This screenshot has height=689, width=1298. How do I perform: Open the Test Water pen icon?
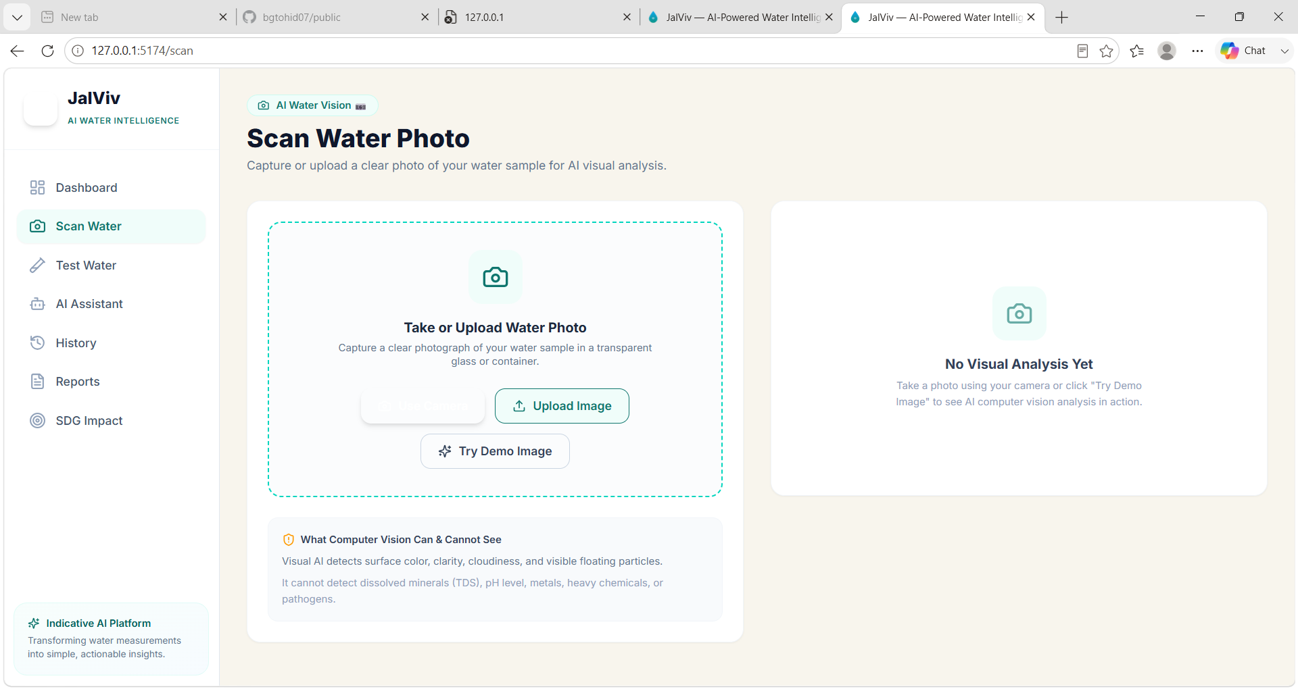click(37, 265)
